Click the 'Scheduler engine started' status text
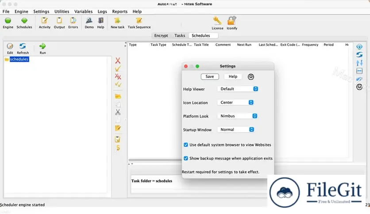The height and width of the screenshot is (214, 370). click(23, 205)
